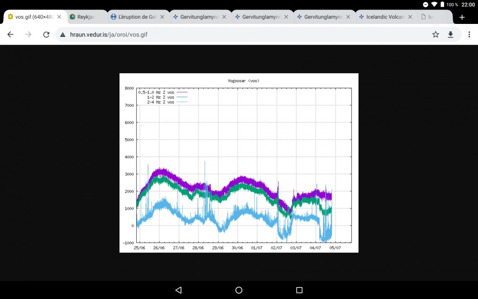Open Chrome's three-dot overflow menu

pos(469,34)
